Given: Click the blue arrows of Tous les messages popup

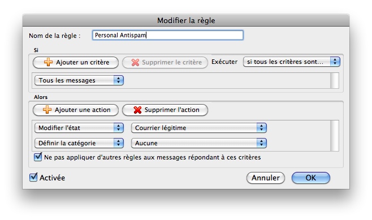Looking at the screenshot, I should [x=118, y=80].
